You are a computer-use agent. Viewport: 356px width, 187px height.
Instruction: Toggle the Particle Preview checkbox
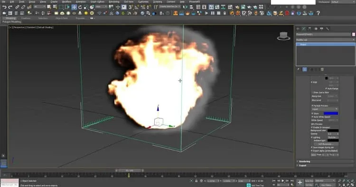tap(312, 106)
